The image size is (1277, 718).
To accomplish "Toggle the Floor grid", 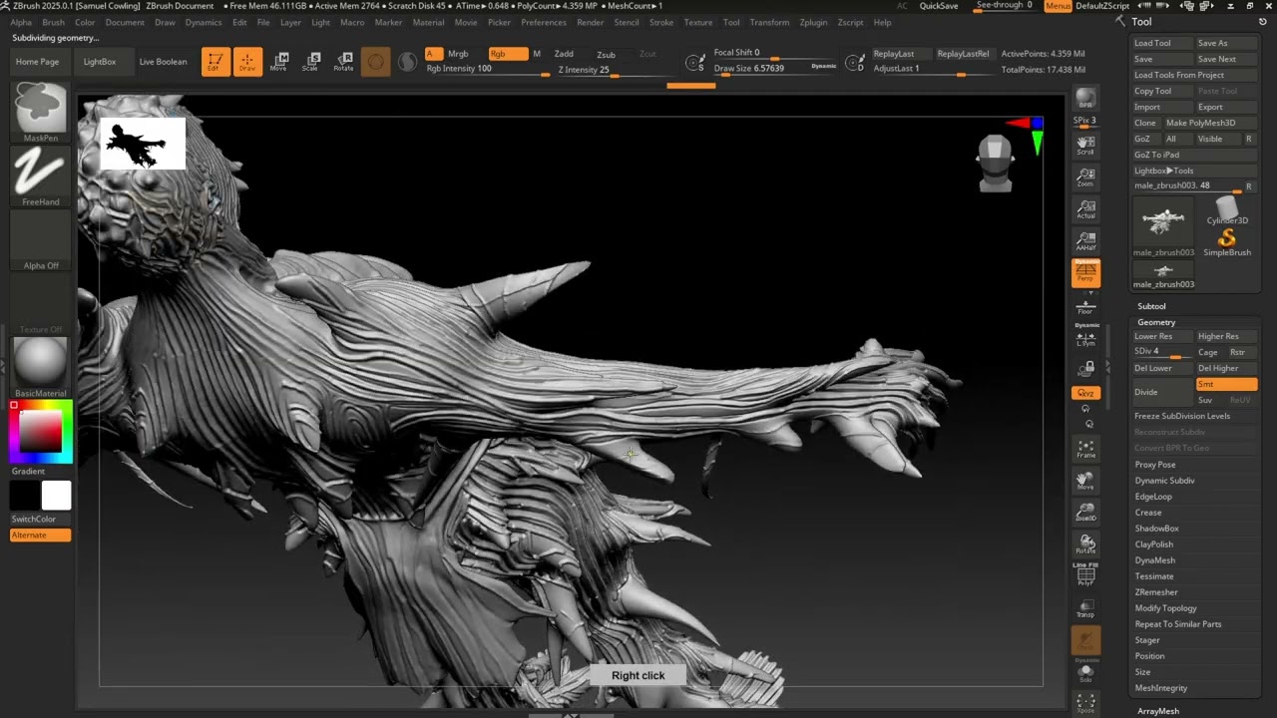I will 1085,305.
